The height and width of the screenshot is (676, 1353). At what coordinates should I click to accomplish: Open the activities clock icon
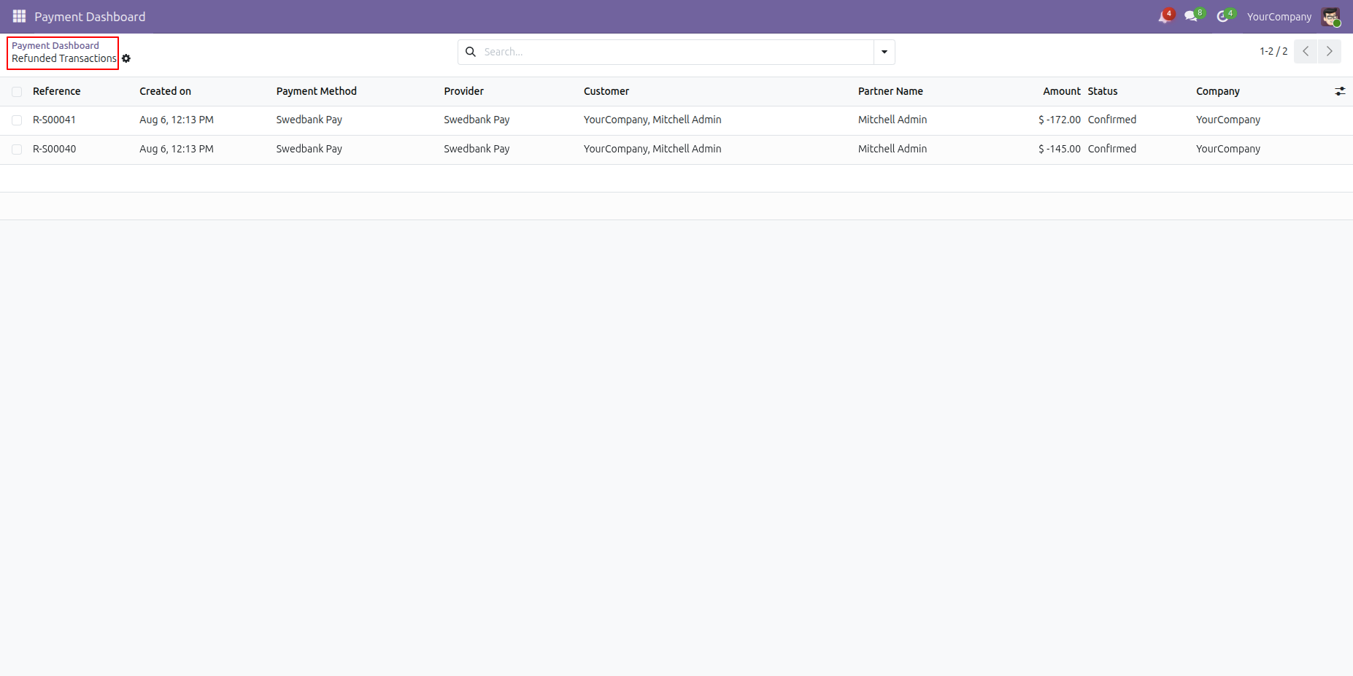pyautogui.click(x=1224, y=17)
